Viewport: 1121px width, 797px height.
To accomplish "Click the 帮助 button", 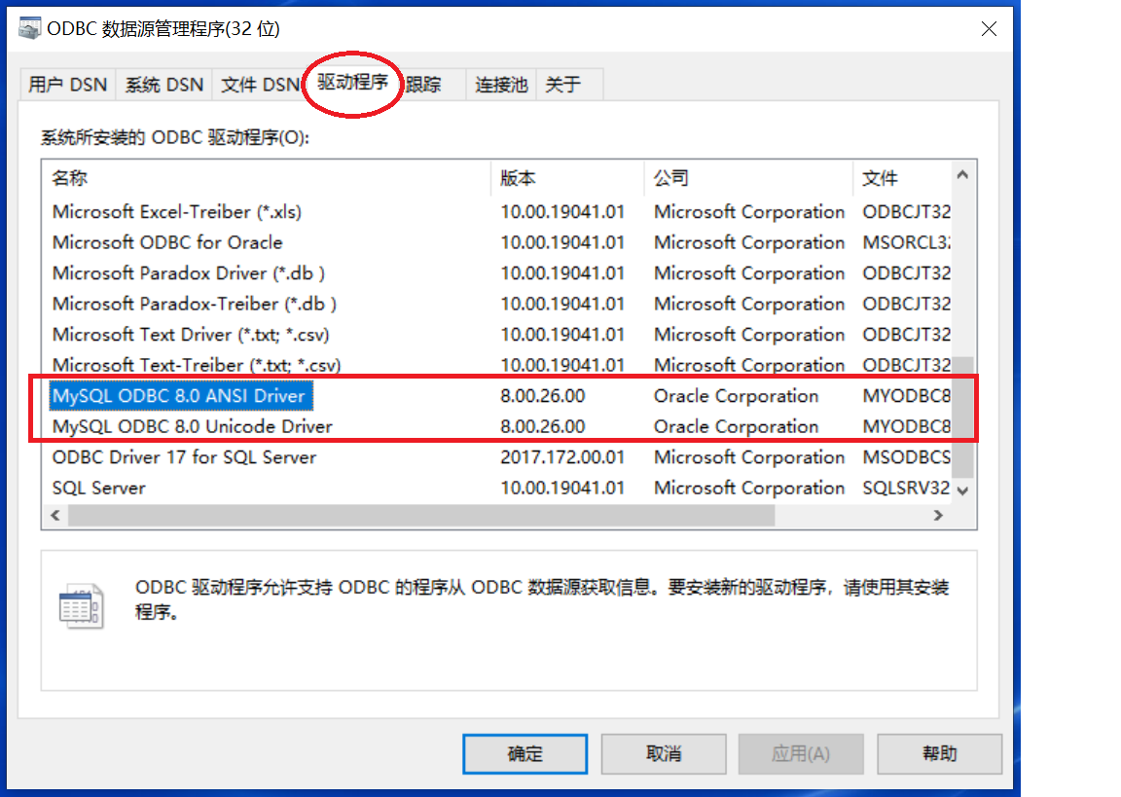I will click(939, 753).
